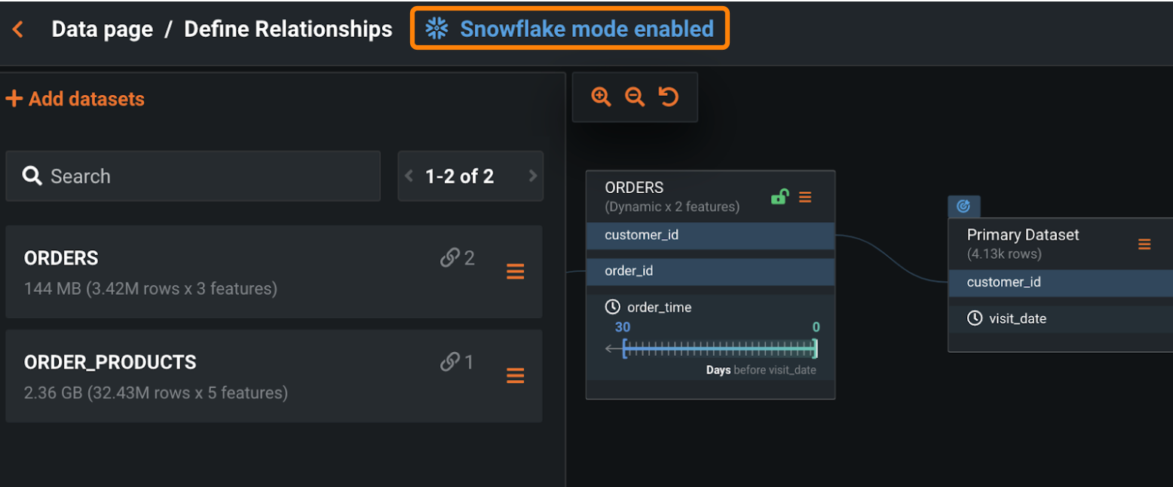Click the Snowflake mode enabled indicator
The height and width of the screenshot is (487, 1173).
coord(570,29)
